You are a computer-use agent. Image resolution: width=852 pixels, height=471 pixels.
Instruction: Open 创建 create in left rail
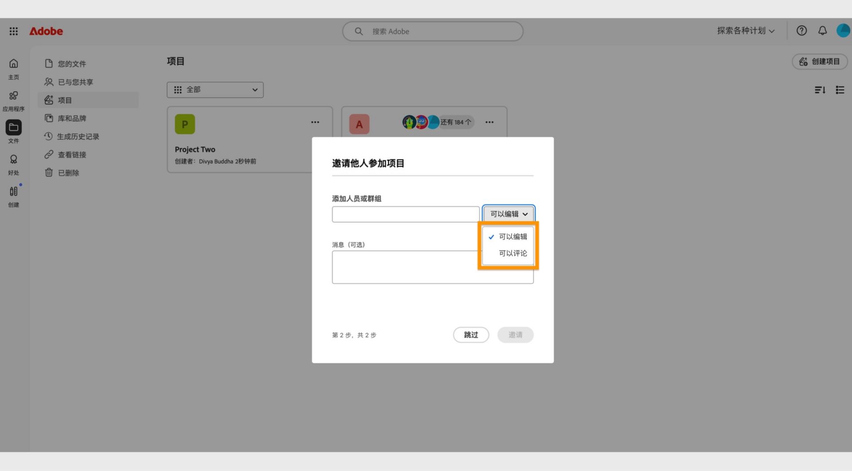14,197
